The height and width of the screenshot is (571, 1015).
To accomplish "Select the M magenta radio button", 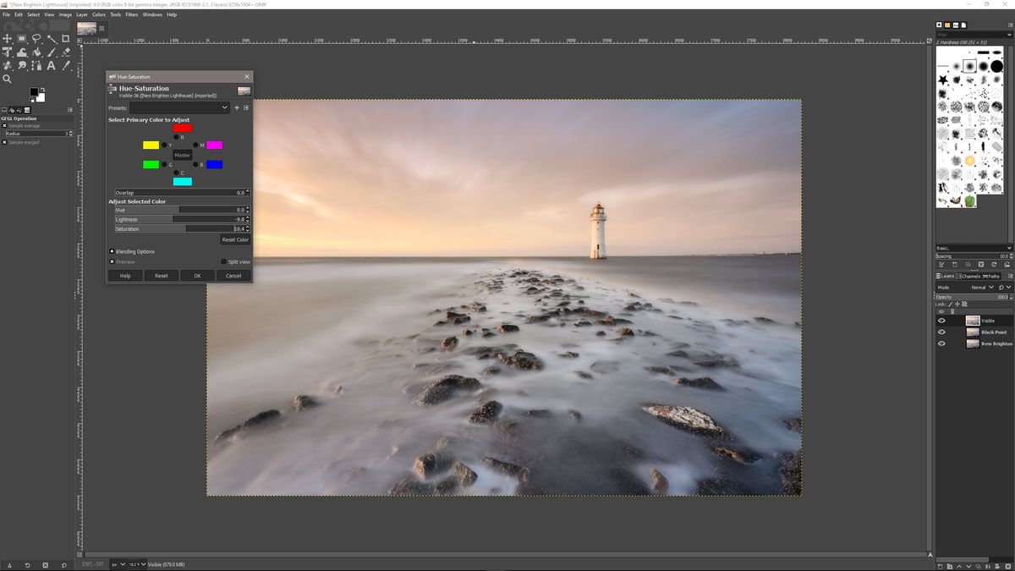I will [196, 145].
